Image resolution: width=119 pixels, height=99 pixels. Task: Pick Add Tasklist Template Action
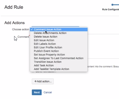59,69
